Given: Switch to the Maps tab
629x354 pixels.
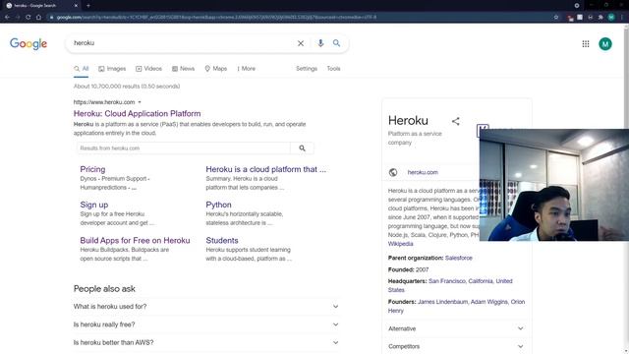Looking at the screenshot, I should pos(216,69).
